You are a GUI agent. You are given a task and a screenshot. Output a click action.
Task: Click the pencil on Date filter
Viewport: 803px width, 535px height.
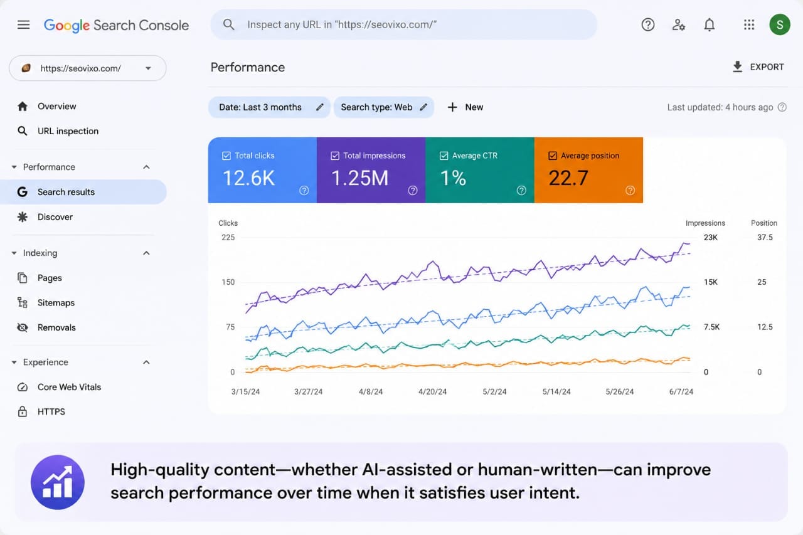click(320, 107)
